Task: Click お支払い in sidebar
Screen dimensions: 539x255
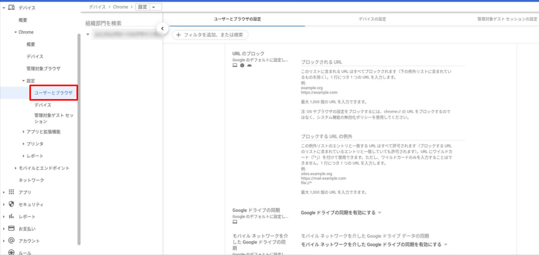Action: click(27, 229)
